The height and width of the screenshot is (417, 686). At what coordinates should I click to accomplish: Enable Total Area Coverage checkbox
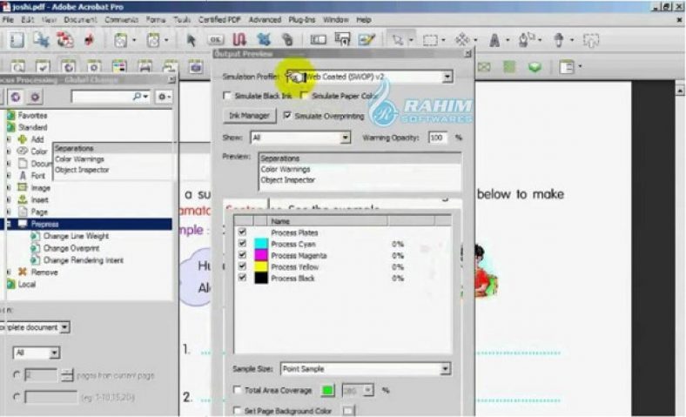(x=237, y=389)
